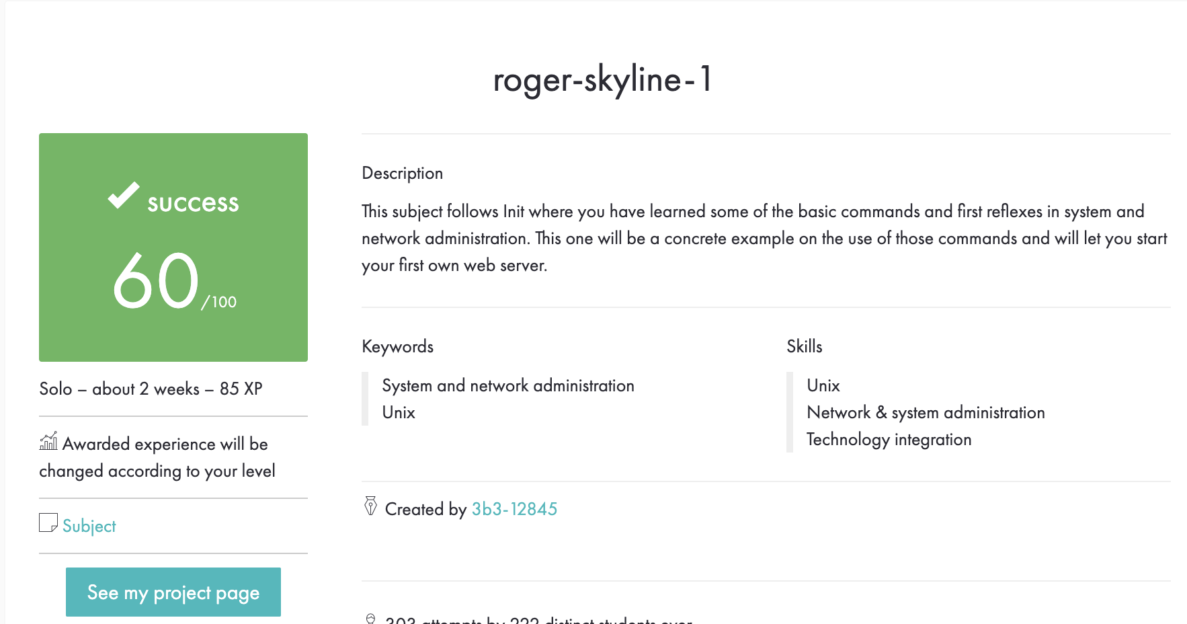Select the Unix keyword entry

coord(397,412)
